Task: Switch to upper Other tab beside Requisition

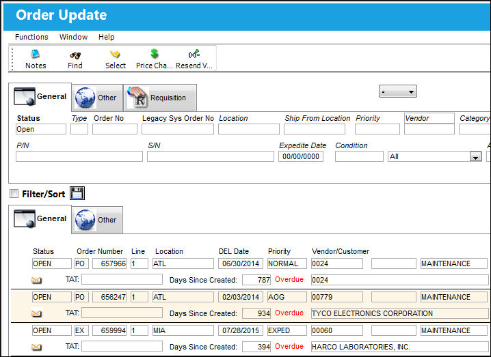Action: 97,98
